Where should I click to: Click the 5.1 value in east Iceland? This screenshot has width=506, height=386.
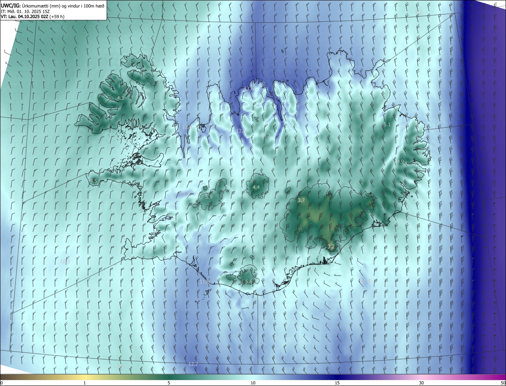coord(387,125)
